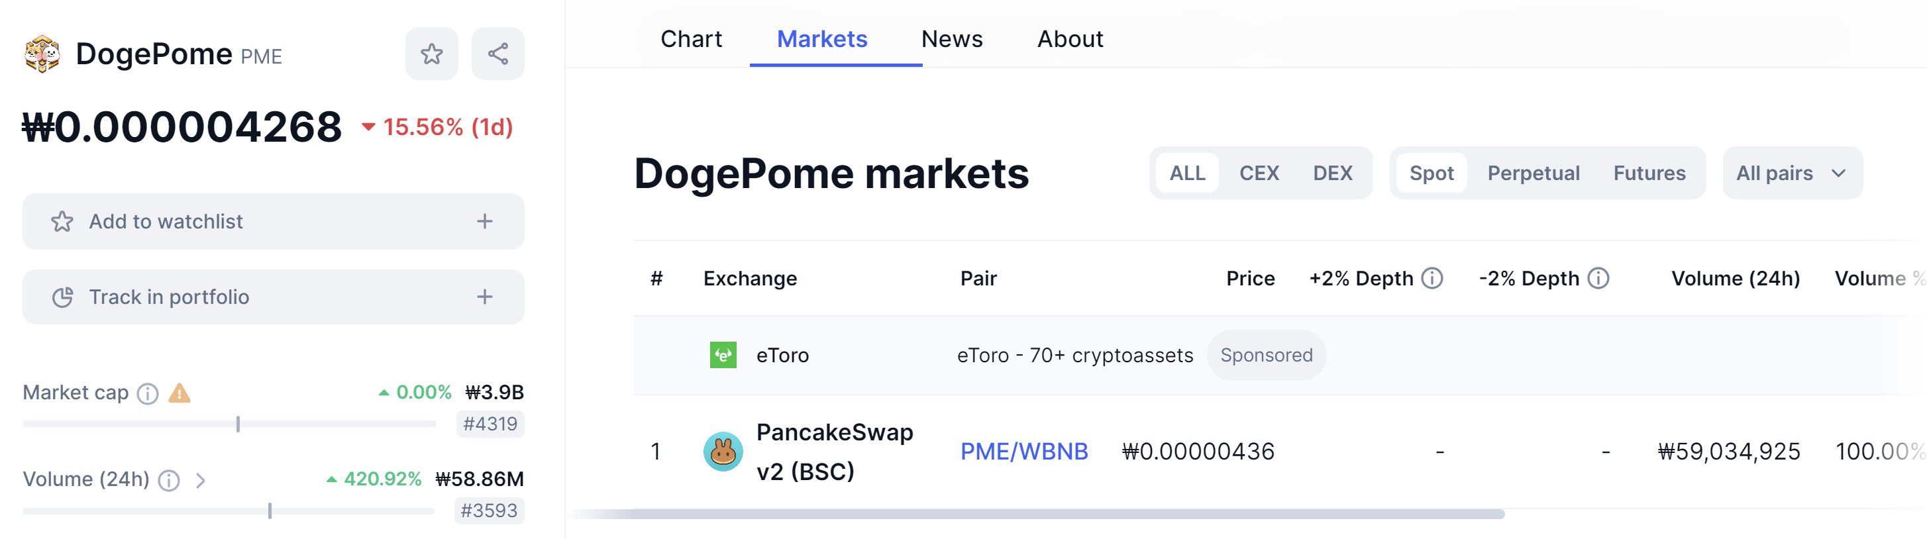
Task: Open the PME/WBNB pair link
Action: pyautogui.click(x=1025, y=451)
